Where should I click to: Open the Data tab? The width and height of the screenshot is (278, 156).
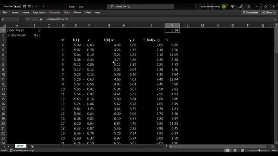67,13
